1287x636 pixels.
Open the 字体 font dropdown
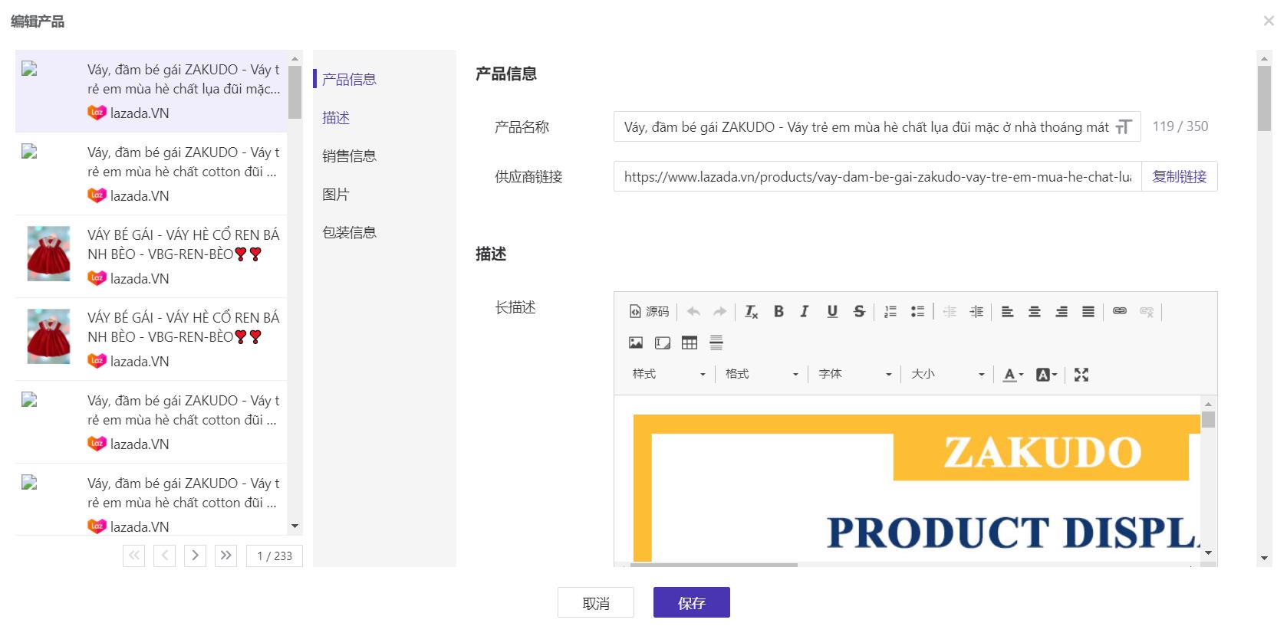coord(855,374)
